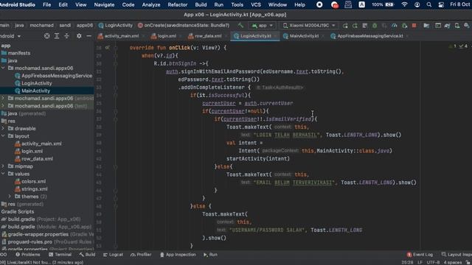
Task: Open the Run tool window
Action: tap(210, 255)
